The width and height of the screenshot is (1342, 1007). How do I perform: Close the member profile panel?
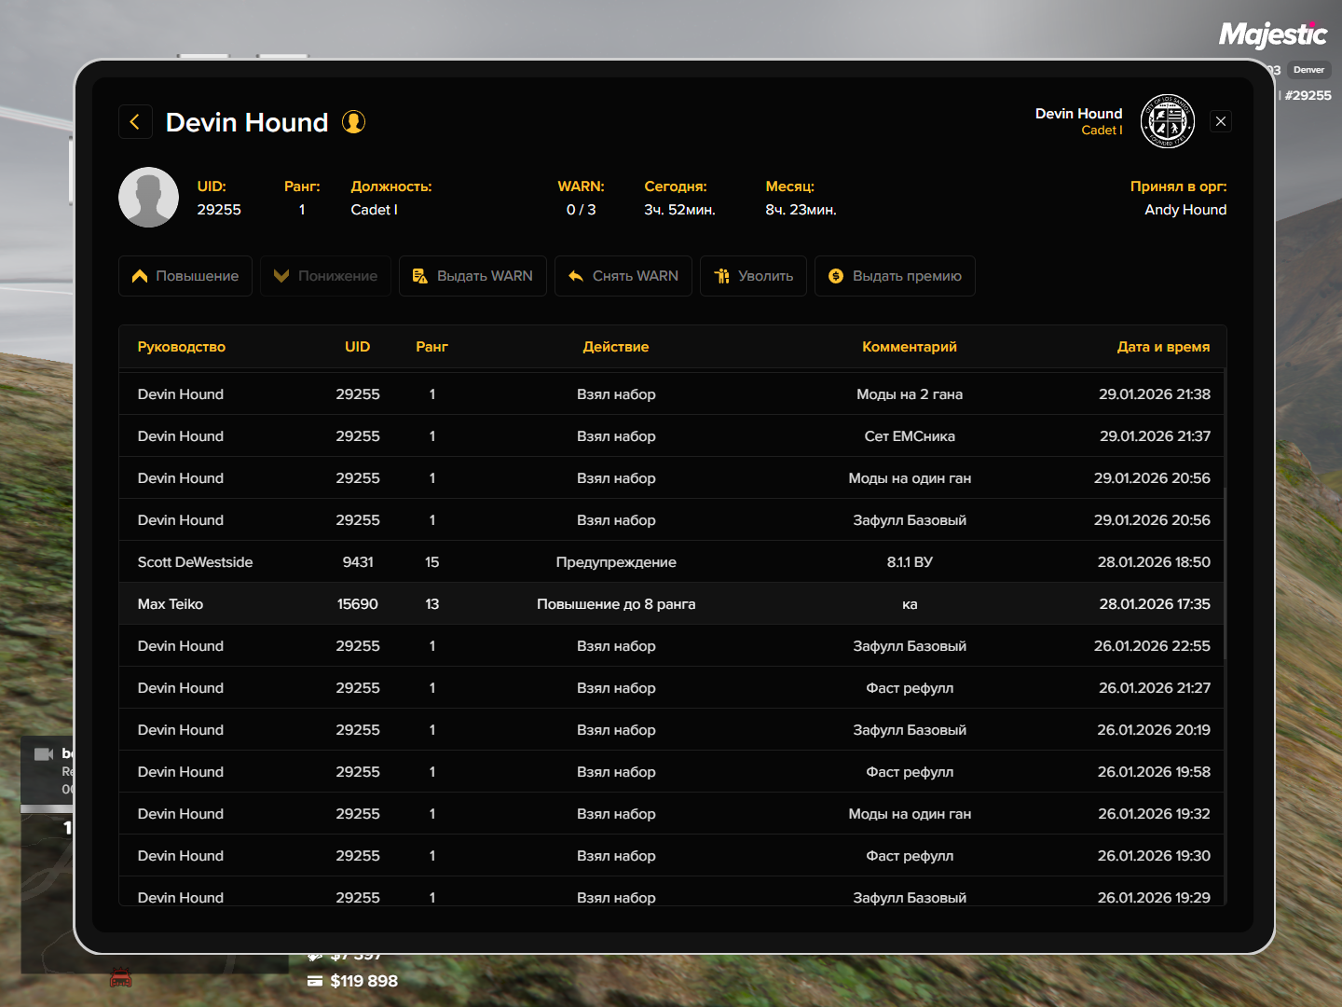[x=1220, y=121]
